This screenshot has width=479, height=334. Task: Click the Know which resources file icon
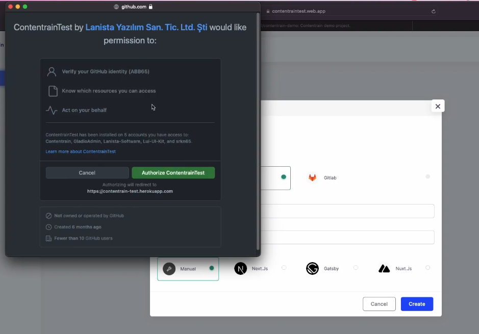point(53,91)
